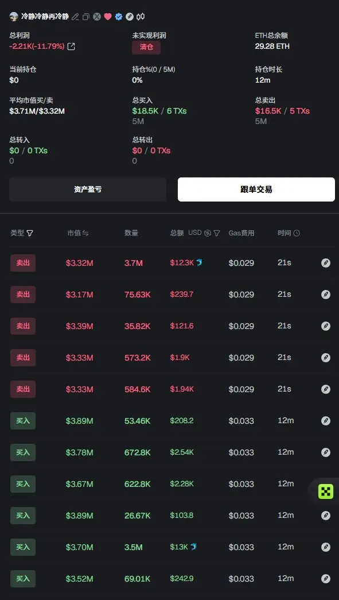The image size is (339, 600).
Task: Select the 跟单交易 copy trade tab
Action: coord(256,189)
